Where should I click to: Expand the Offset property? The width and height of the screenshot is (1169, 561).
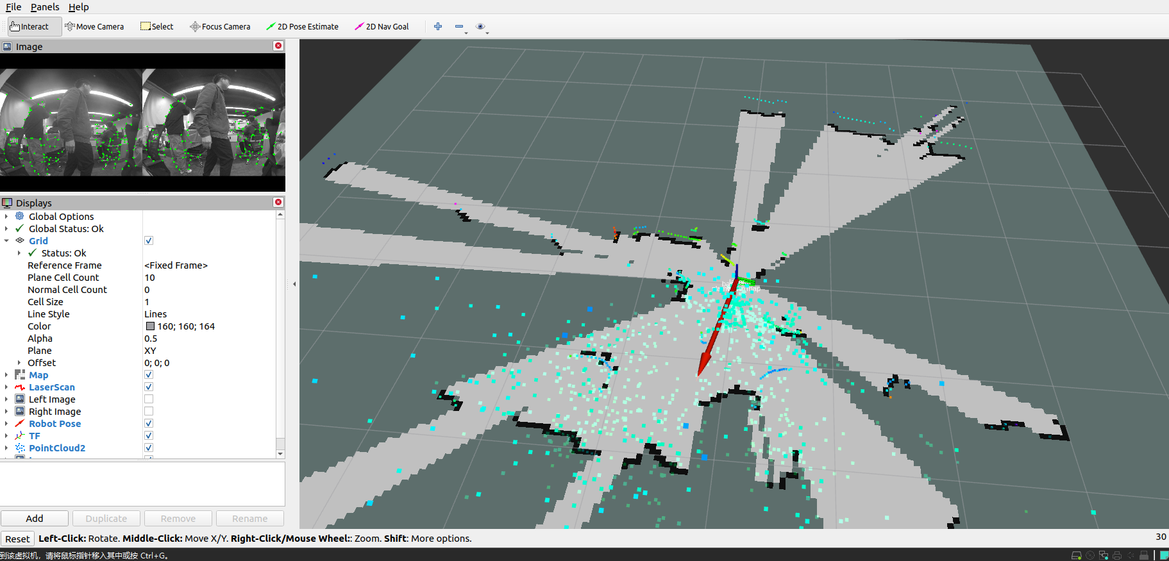(x=19, y=362)
